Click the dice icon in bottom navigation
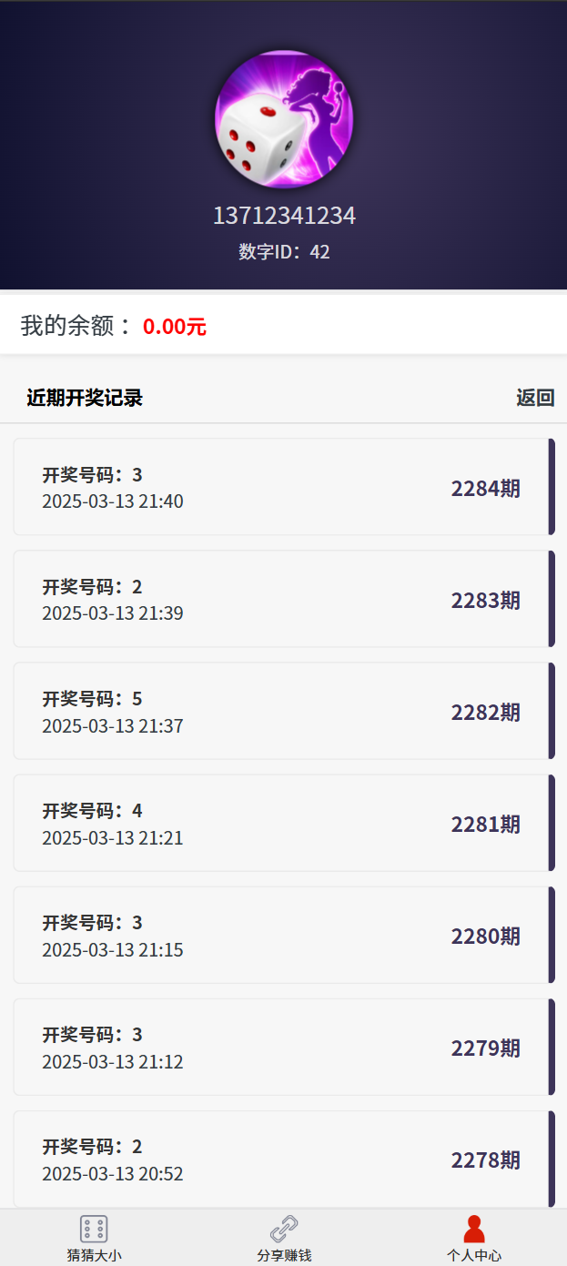This screenshot has width=567, height=1266. [94, 1229]
